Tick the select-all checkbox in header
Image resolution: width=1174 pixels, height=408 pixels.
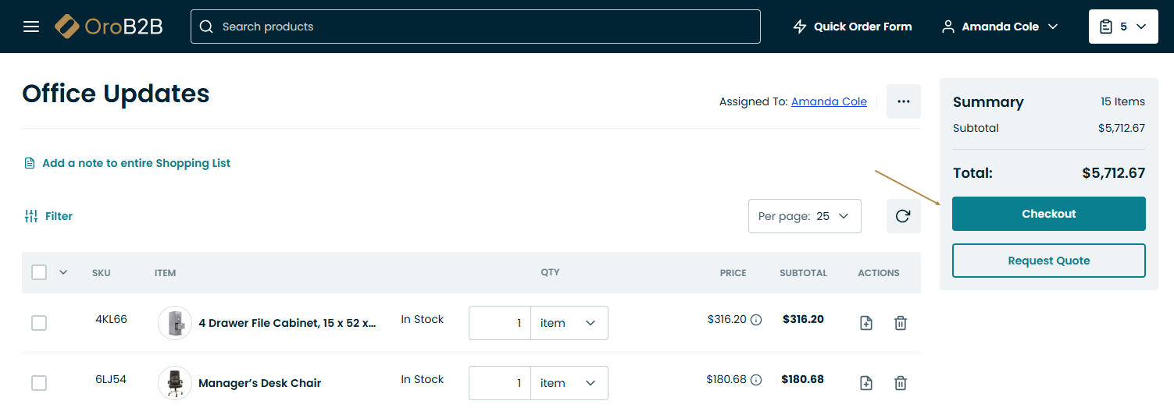tap(39, 272)
